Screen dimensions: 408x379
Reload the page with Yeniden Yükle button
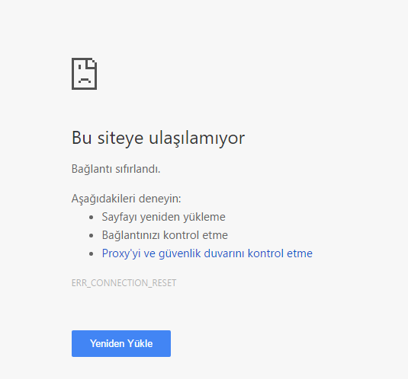click(x=121, y=343)
